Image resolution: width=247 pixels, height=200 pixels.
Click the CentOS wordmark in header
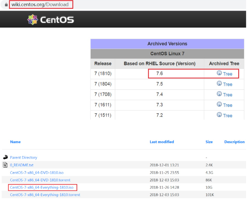click(x=57, y=20)
